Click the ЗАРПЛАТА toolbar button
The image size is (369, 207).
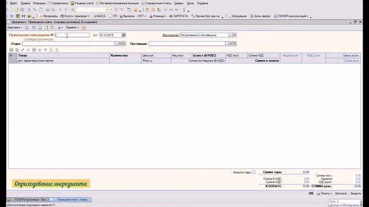179,16
